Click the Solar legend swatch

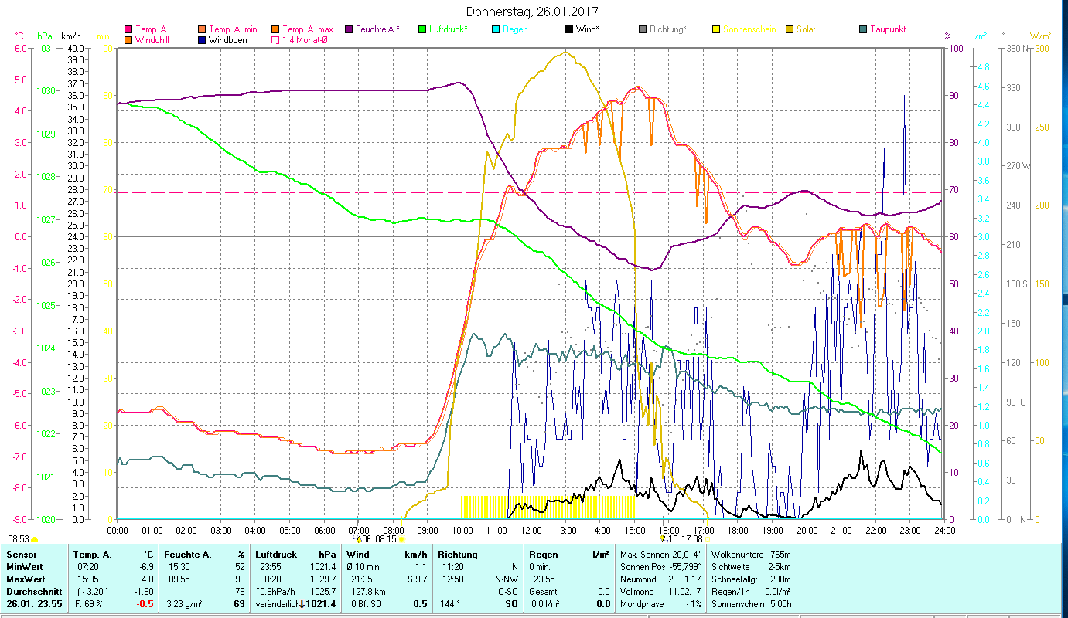click(790, 29)
